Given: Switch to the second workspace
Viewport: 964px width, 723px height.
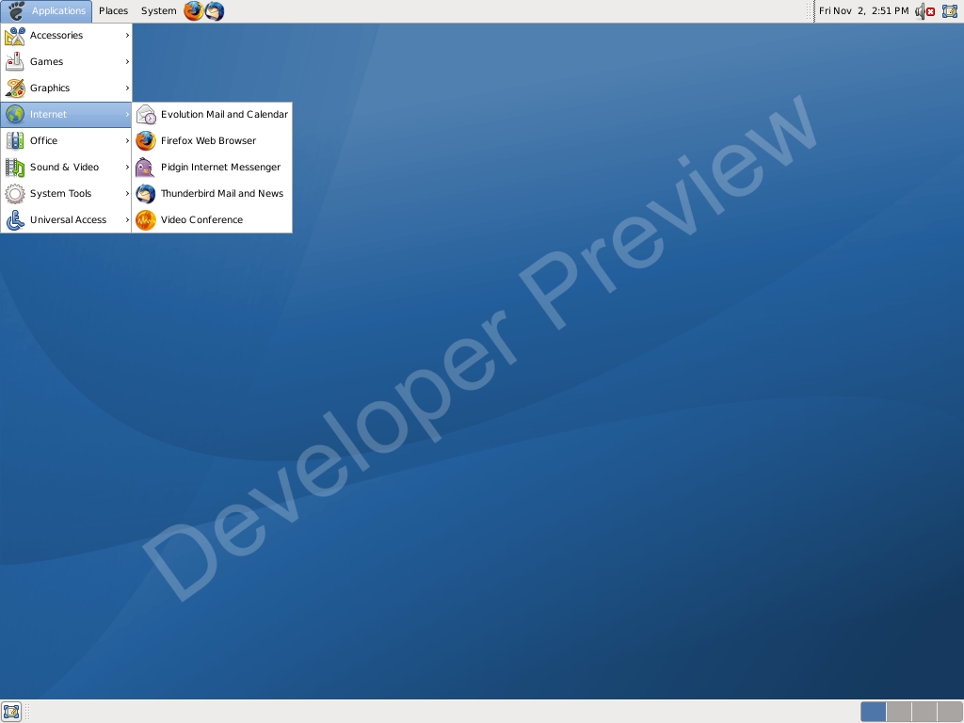Looking at the screenshot, I should click(899, 712).
